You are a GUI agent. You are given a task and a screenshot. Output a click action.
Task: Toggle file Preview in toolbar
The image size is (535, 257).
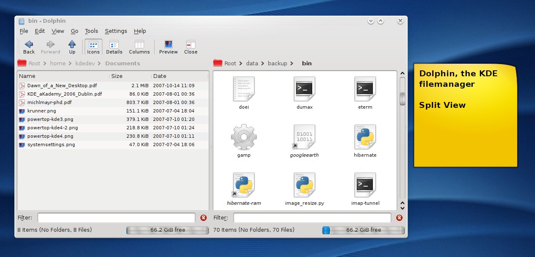click(169, 47)
